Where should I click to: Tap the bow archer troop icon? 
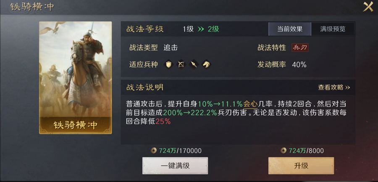(181, 64)
